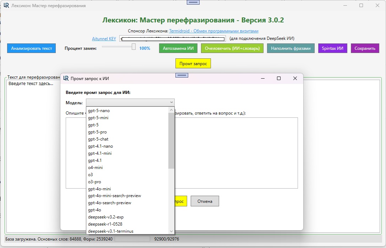Minimize the prompt request dialog
Image resolution: width=386 pixels, height=248 pixels.
[263, 78]
